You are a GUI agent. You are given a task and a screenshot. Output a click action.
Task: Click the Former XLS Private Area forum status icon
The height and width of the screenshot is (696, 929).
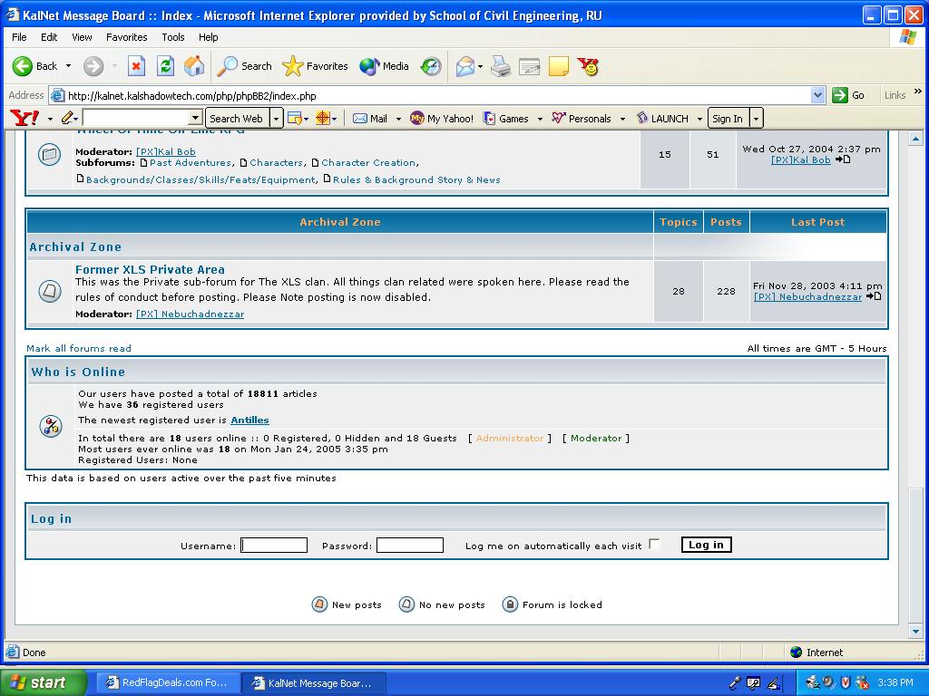[x=50, y=291]
